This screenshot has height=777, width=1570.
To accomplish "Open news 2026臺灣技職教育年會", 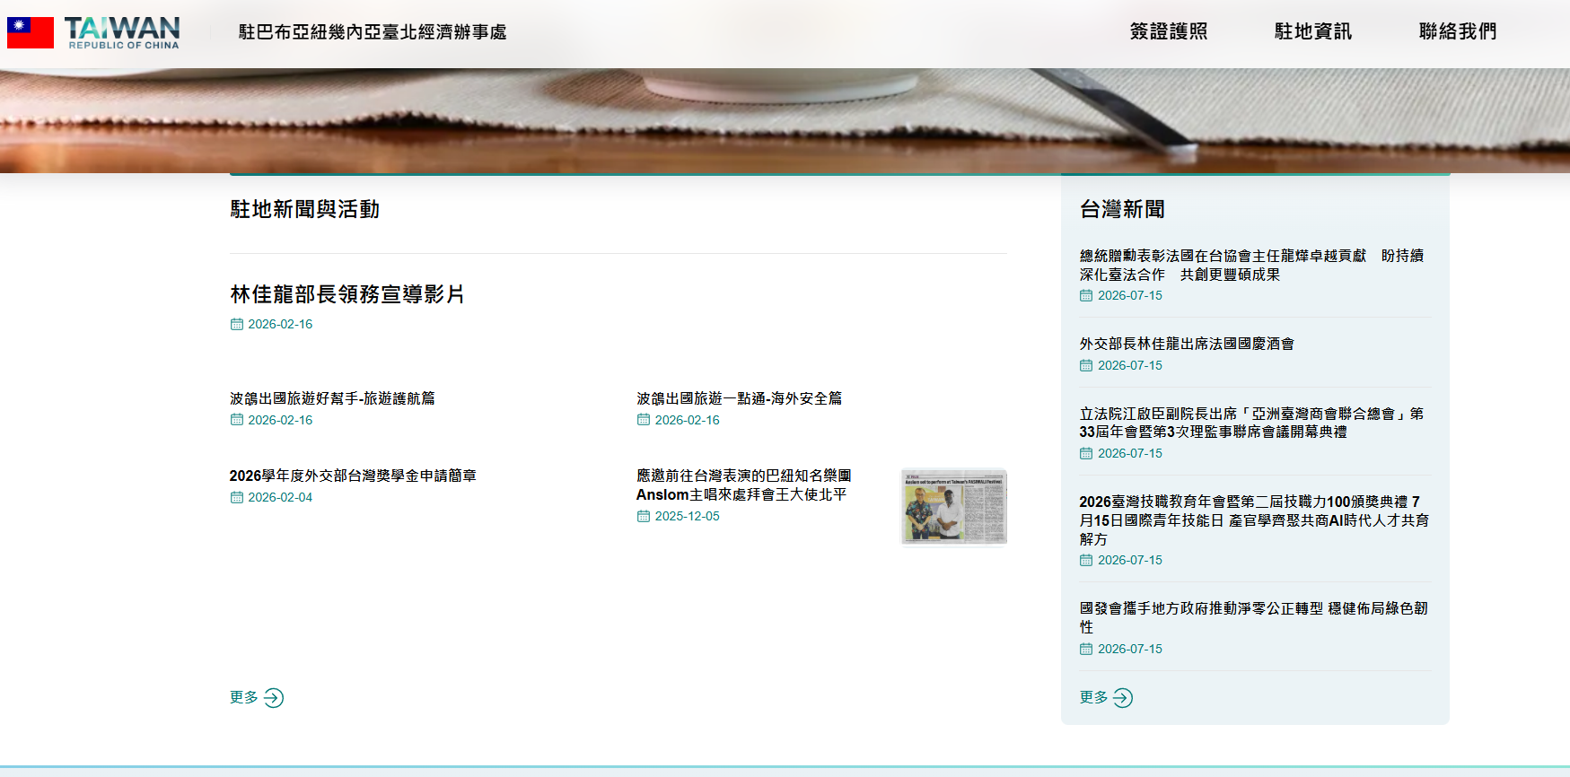I will click(x=1254, y=520).
